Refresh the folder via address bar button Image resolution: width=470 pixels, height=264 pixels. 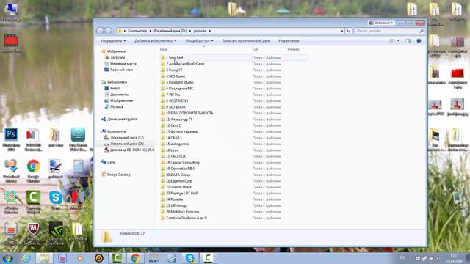click(x=348, y=31)
